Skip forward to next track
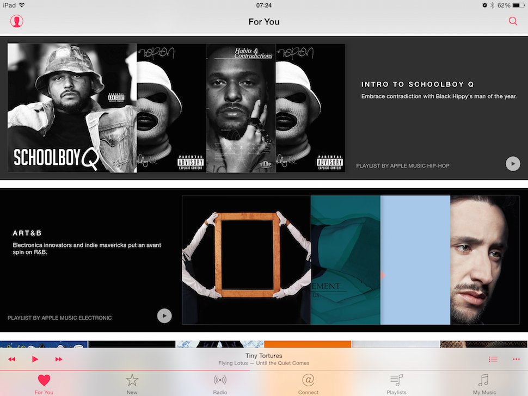528x396 pixels. tap(59, 360)
